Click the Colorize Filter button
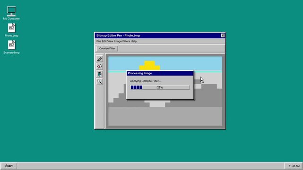 pos(107,49)
